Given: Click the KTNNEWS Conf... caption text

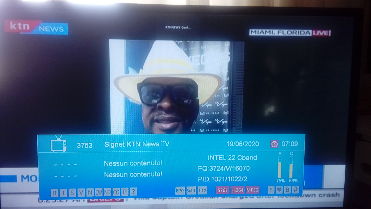Looking at the screenshot, I should (178, 28).
